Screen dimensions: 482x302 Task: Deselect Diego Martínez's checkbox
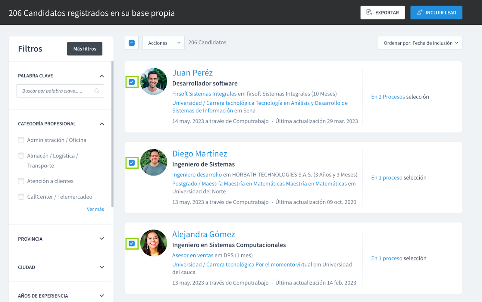pos(132,163)
